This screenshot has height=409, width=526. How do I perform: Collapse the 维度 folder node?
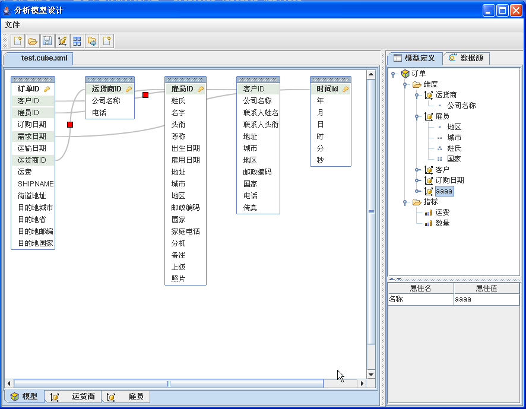pos(405,84)
